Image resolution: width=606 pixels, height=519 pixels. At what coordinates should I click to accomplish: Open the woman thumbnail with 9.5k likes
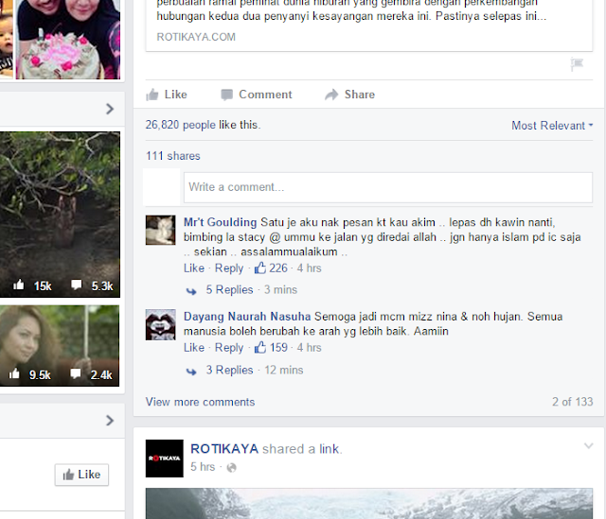pyautogui.click(x=60, y=346)
